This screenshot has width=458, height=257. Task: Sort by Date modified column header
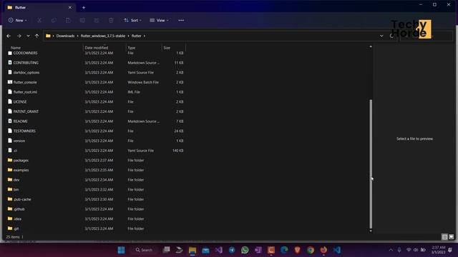click(x=97, y=48)
